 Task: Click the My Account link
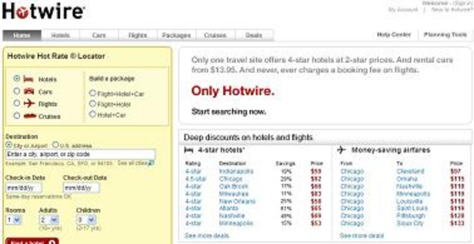(403, 10)
